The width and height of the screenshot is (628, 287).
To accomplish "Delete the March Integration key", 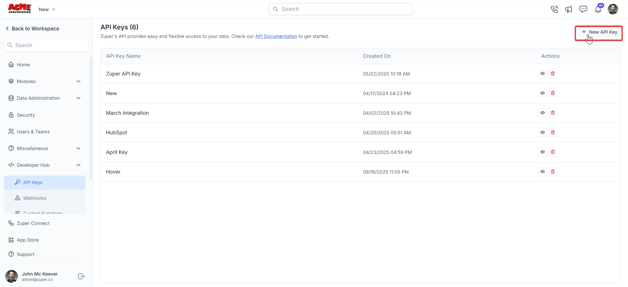I will click(553, 113).
